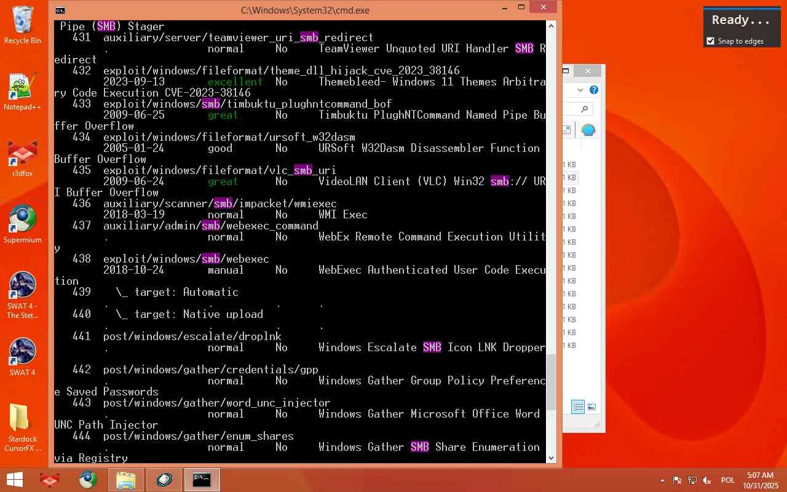Click the date 2023-09-13
Screen dimensions: 787x492
pyautogui.click(x=133, y=82)
